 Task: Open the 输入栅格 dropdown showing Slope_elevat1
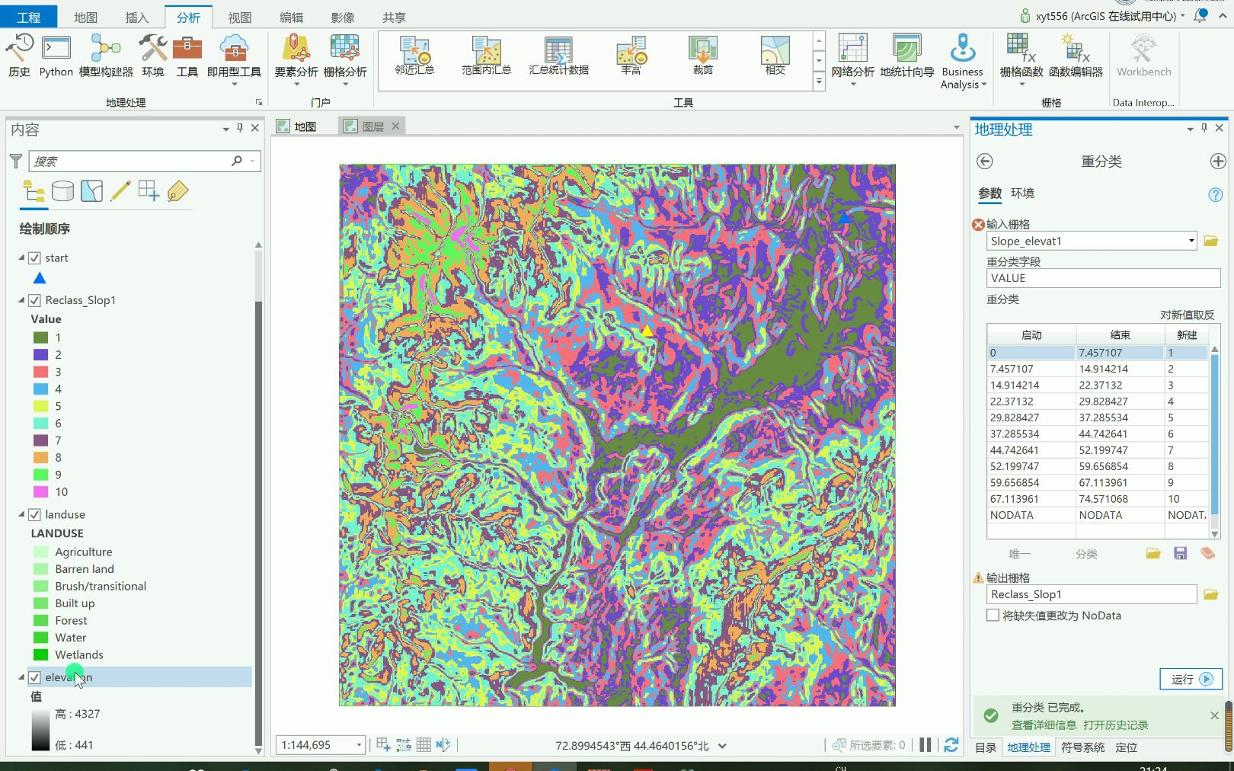coord(1192,241)
